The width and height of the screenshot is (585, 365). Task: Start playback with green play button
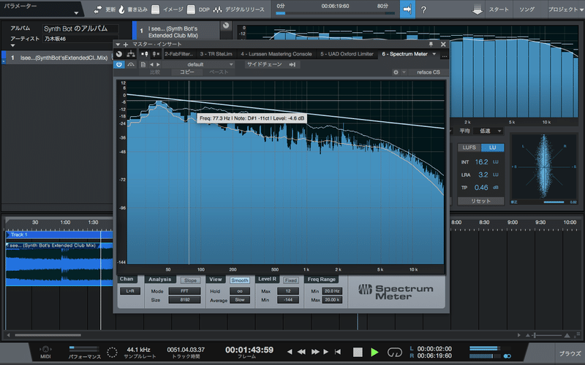pos(374,352)
